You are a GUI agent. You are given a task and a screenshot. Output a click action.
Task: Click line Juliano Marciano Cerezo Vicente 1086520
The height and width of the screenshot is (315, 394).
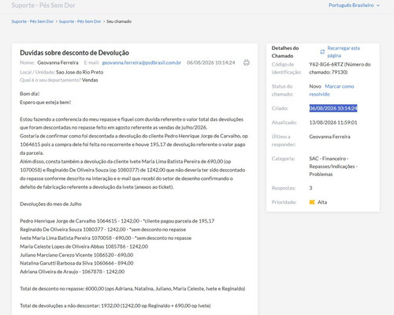coord(76,255)
